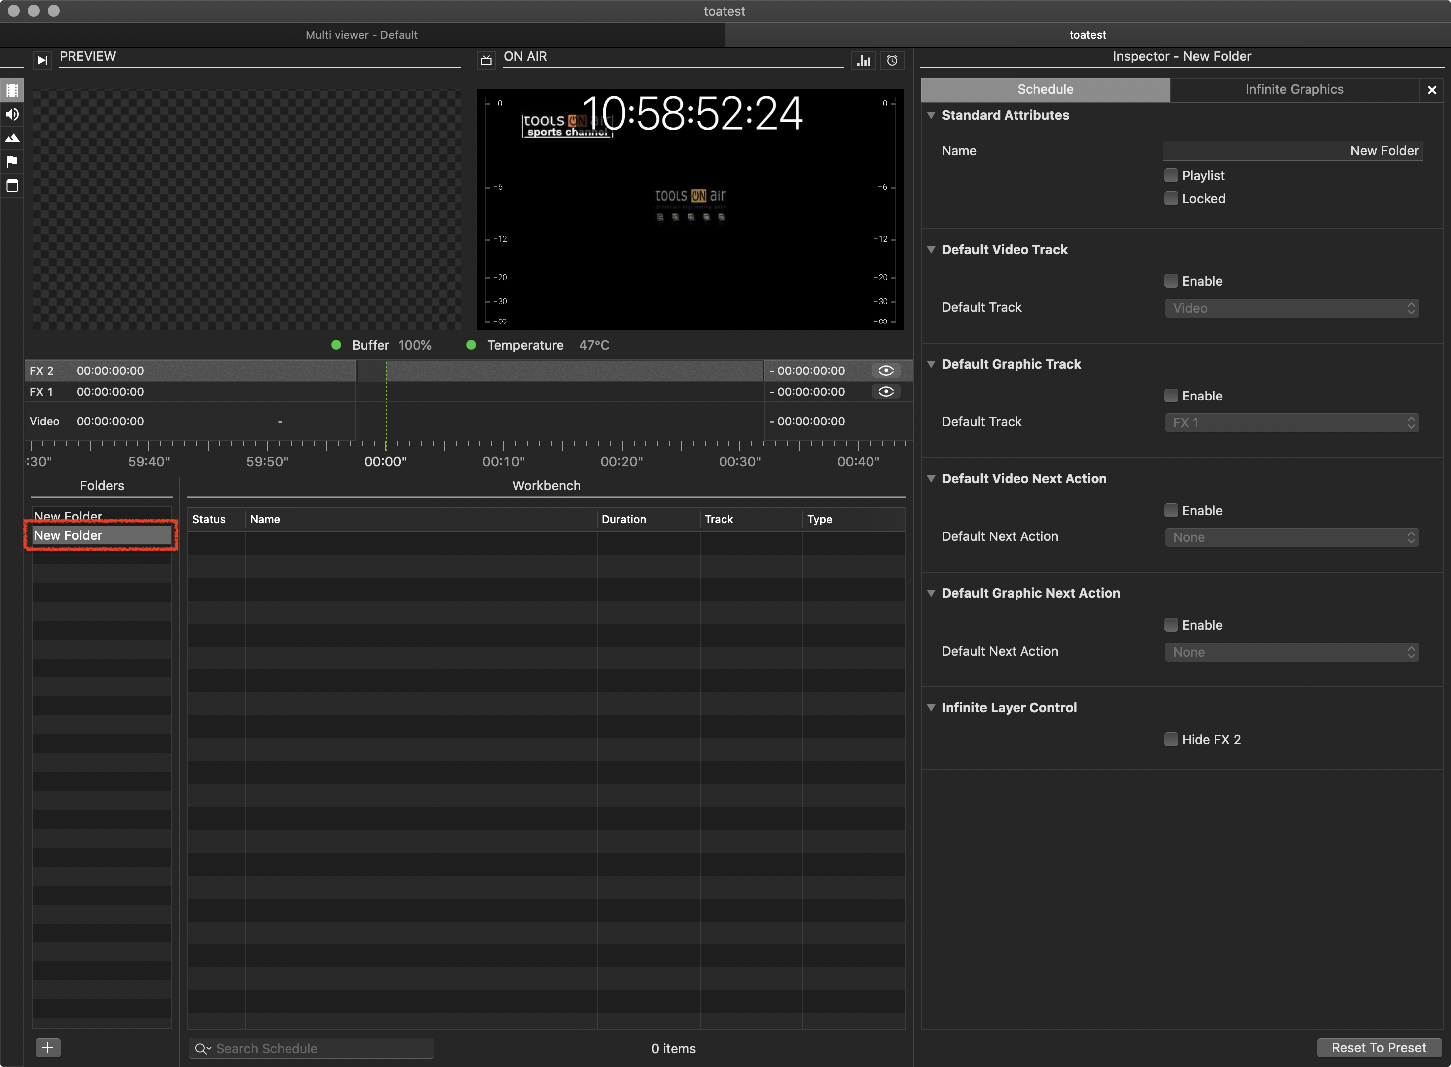Image resolution: width=1451 pixels, height=1067 pixels.
Task: Select the first New Folder entry
Action: click(x=102, y=516)
